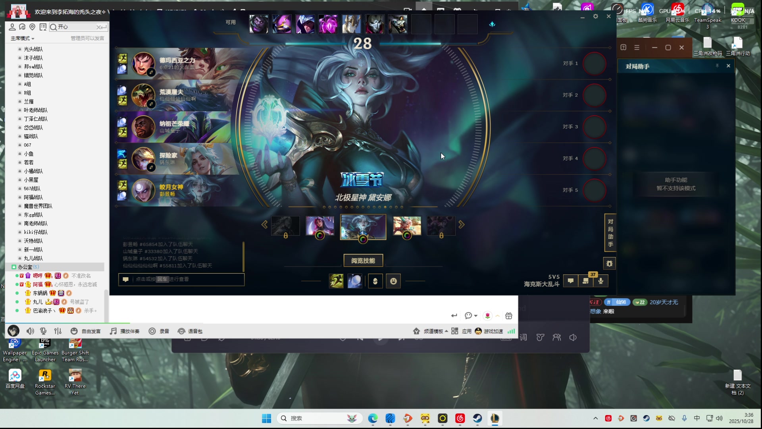The height and width of the screenshot is (429, 762).
Task: Open the emote selection button
Action: (x=393, y=281)
